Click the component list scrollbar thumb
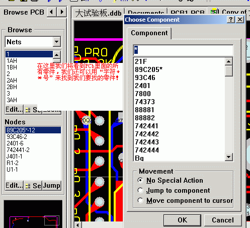 229,71
